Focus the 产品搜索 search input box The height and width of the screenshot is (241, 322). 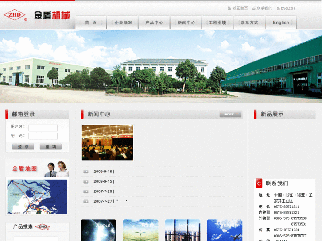36,239
